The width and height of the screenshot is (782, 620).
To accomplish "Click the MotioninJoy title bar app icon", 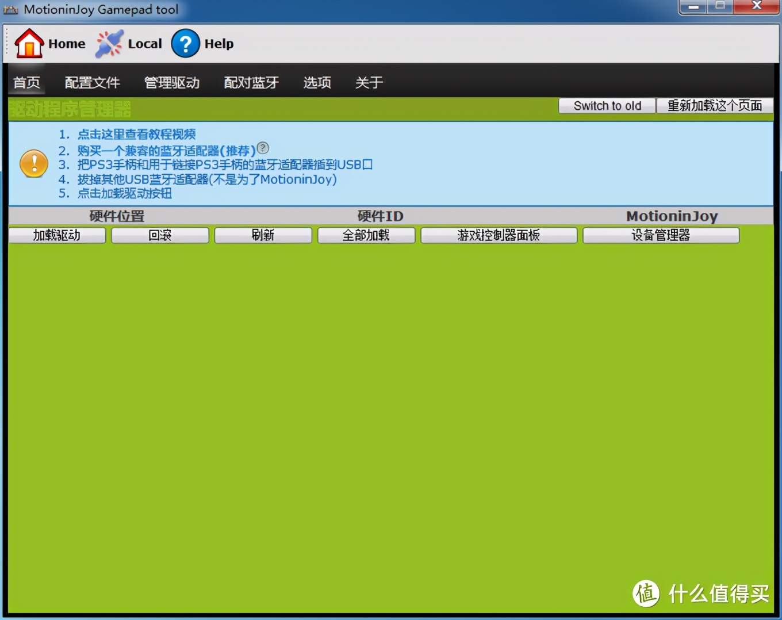I will click(x=10, y=10).
